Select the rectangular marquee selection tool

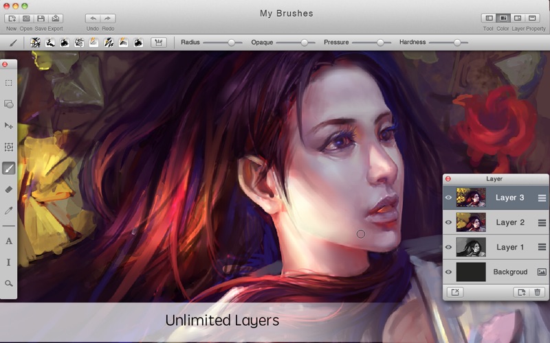pos(9,83)
